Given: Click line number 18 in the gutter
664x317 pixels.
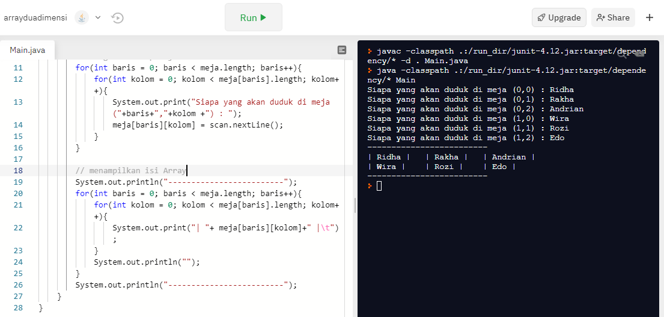Looking at the screenshot, I should 18,171.
